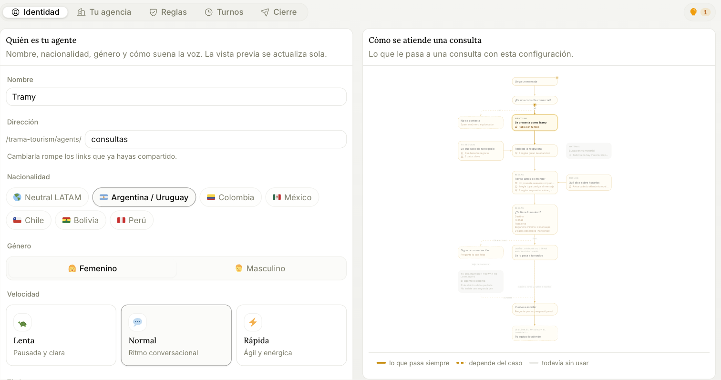Click the 'Se lo pasa a tu equipo' node

tap(535, 252)
